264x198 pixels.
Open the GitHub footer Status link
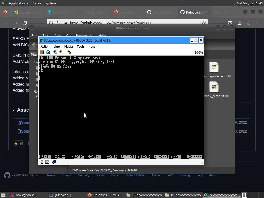pyautogui.click(x=100, y=175)
